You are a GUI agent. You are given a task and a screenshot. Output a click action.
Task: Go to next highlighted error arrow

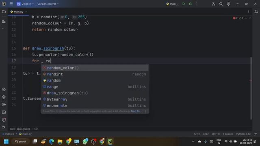pyautogui.click(x=250, y=18)
